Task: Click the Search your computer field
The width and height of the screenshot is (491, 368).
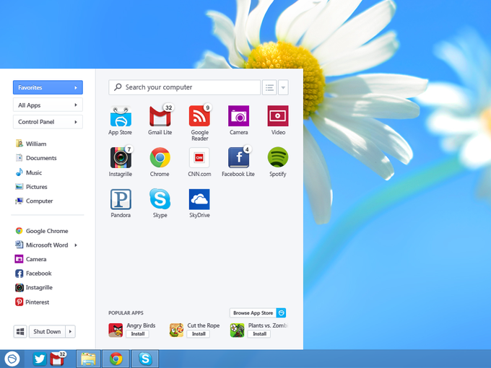Action: [x=184, y=87]
